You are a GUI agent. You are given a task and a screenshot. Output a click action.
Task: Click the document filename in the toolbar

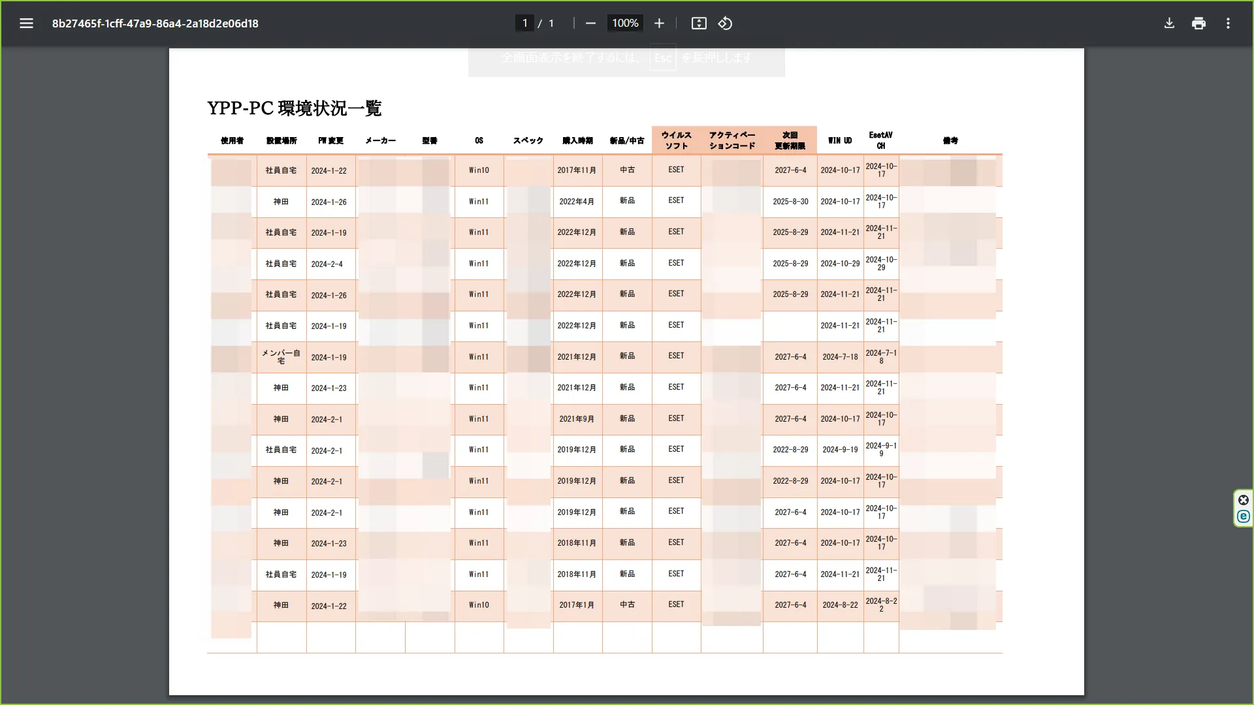[x=155, y=23]
